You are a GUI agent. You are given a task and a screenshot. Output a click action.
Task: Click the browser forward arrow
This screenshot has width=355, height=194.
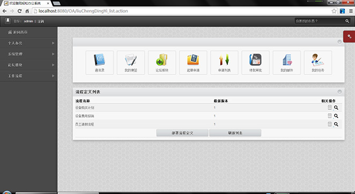tap(12, 11)
